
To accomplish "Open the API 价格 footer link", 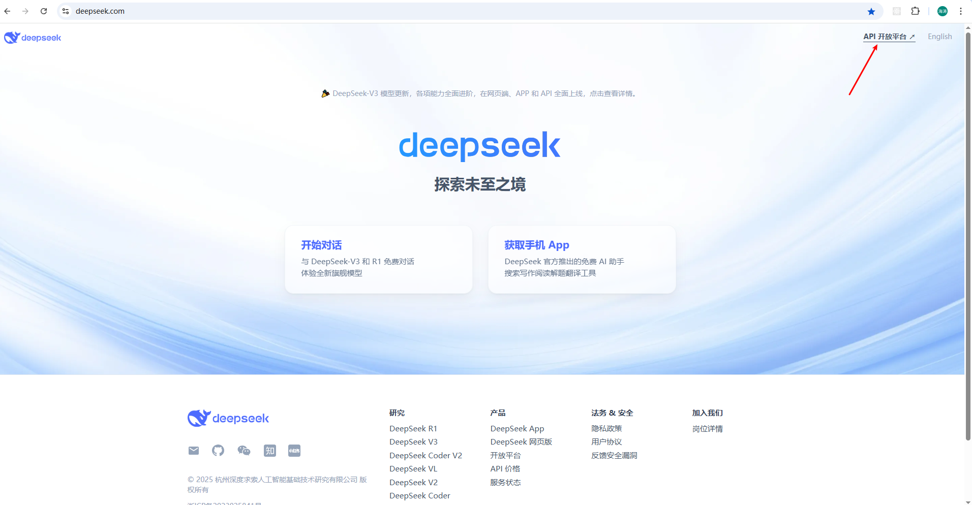I will point(504,468).
